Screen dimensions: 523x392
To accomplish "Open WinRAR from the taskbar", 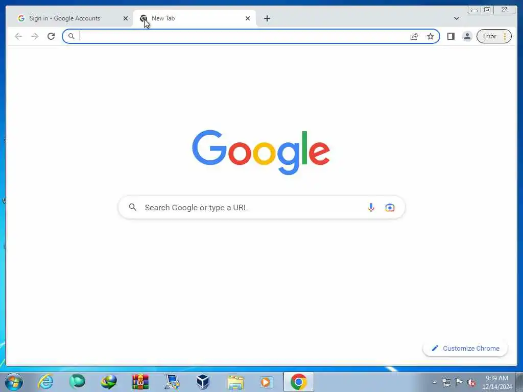I will 140,382.
